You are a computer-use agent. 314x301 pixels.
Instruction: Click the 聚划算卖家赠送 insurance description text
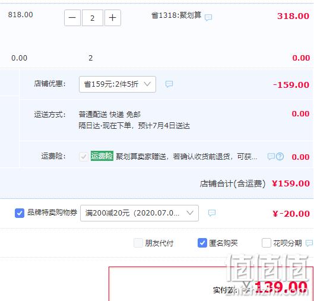[x=186, y=156]
